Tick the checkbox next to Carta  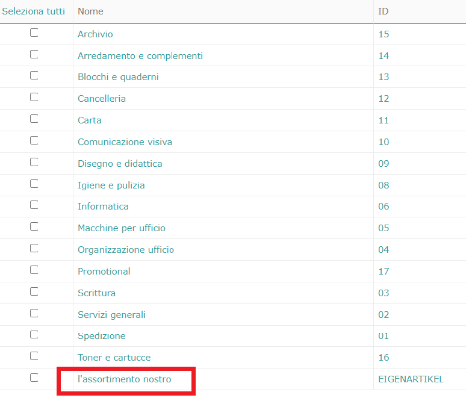point(34,119)
